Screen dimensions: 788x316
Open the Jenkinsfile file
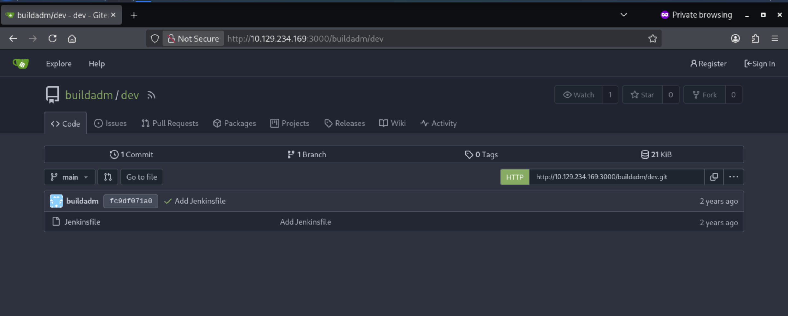pyautogui.click(x=82, y=222)
